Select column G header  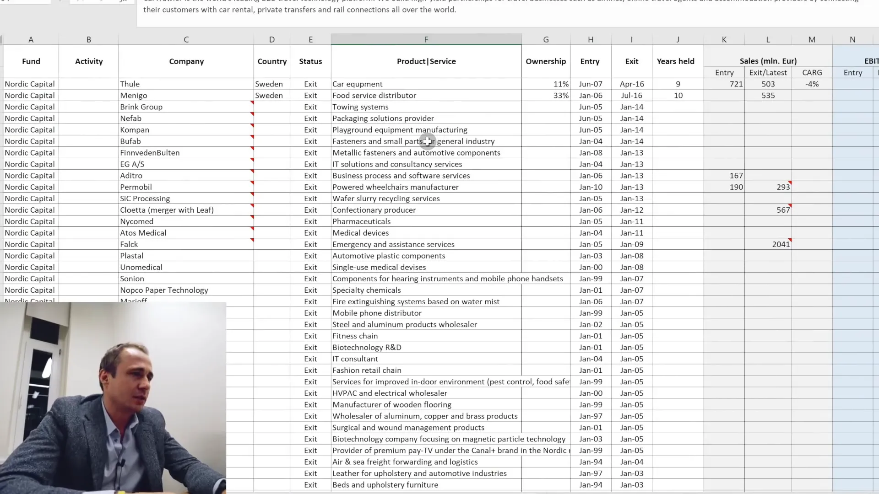546,39
